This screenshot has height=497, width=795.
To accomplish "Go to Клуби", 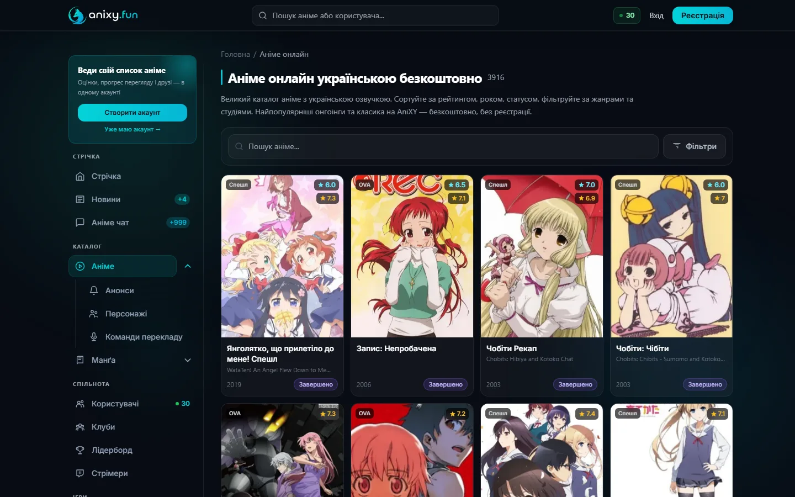I will point(132,427).
